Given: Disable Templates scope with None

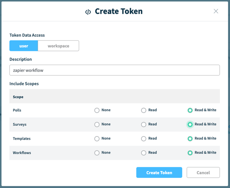Looking at the screenshot, I should point(97,138).
